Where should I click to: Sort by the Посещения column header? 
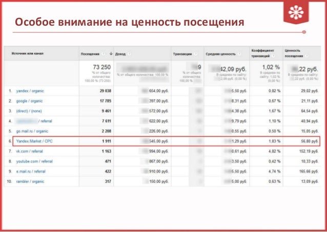[x=90, y=54]
